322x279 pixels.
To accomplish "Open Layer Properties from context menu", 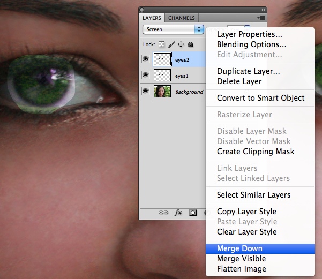I will tap(260, 34).
